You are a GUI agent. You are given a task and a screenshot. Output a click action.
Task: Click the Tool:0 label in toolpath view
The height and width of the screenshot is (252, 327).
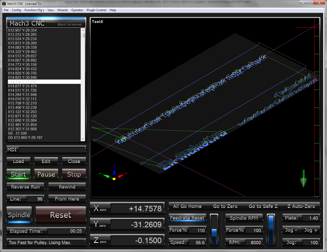[97, 22]
